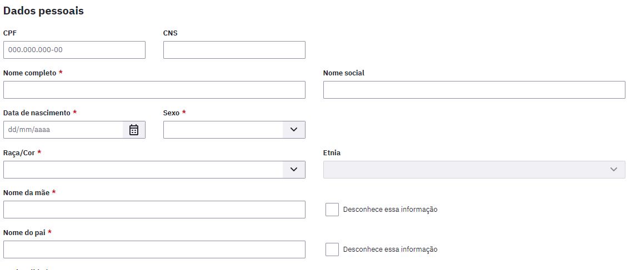Check 'Desconhece essa informação' for Nome da mãe
Image resolution: width=631 pixels, height=270 pixels.
[332, 210]
